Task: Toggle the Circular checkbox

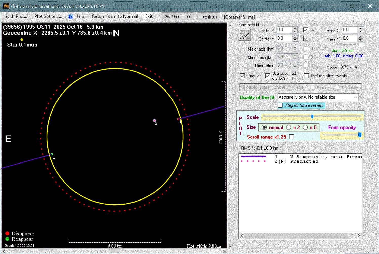Action: (x=242, y=76)
